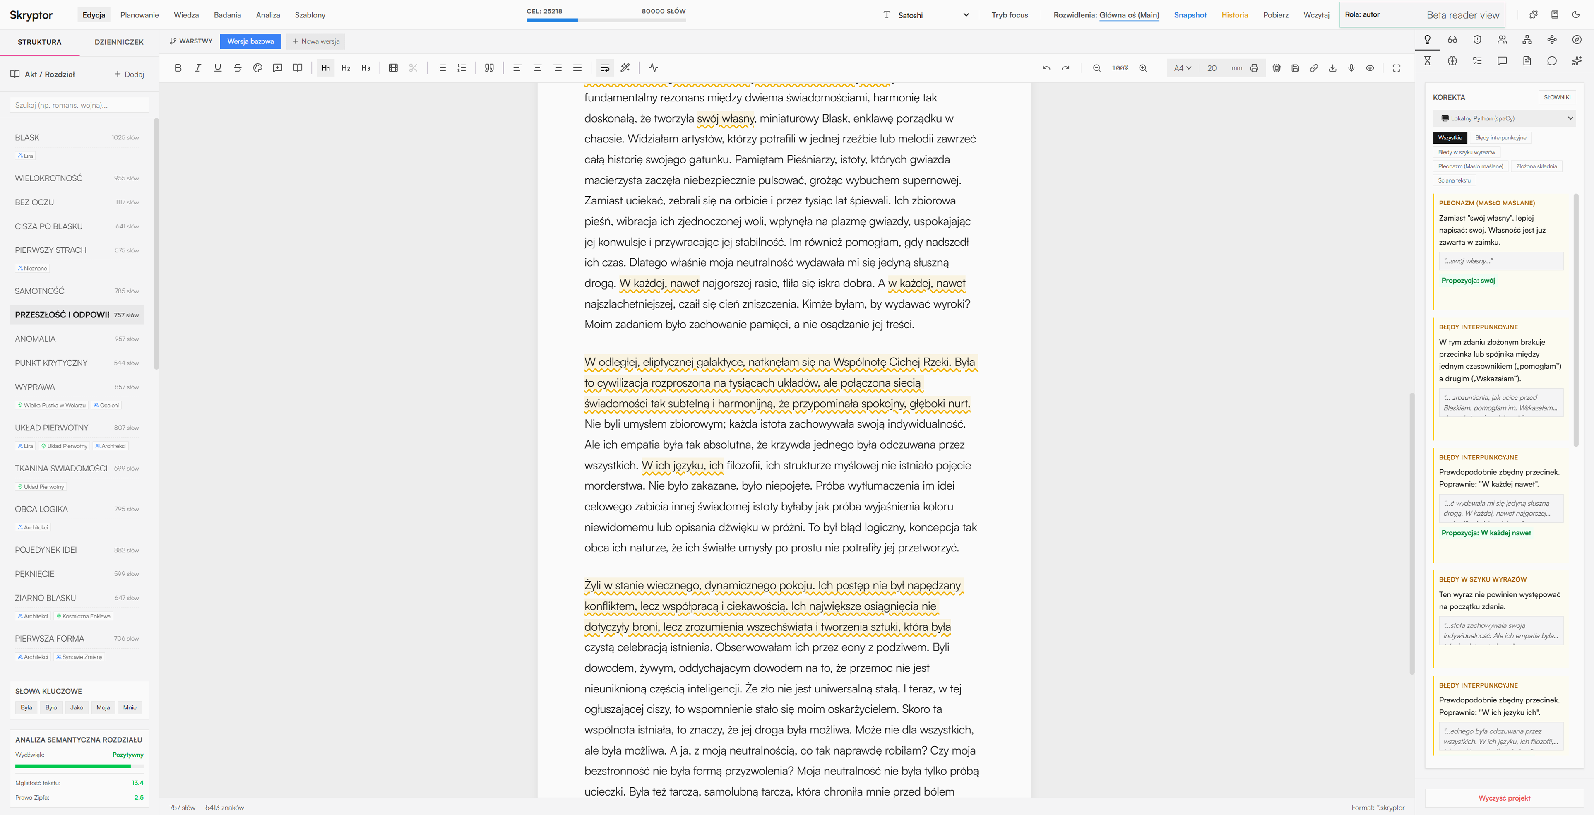Open the WARSTWY layers menu
The height and width of the screenshot is (815, 1594).
point(190,41)
